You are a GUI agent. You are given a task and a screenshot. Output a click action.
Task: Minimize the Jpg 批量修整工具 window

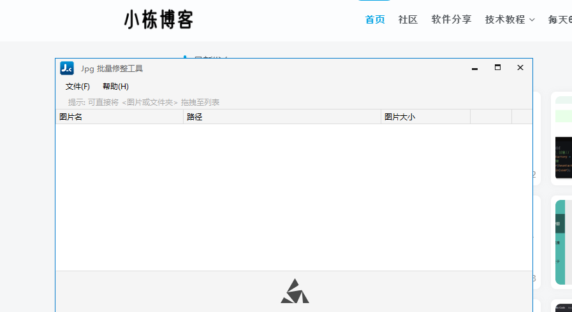(474, 68)
